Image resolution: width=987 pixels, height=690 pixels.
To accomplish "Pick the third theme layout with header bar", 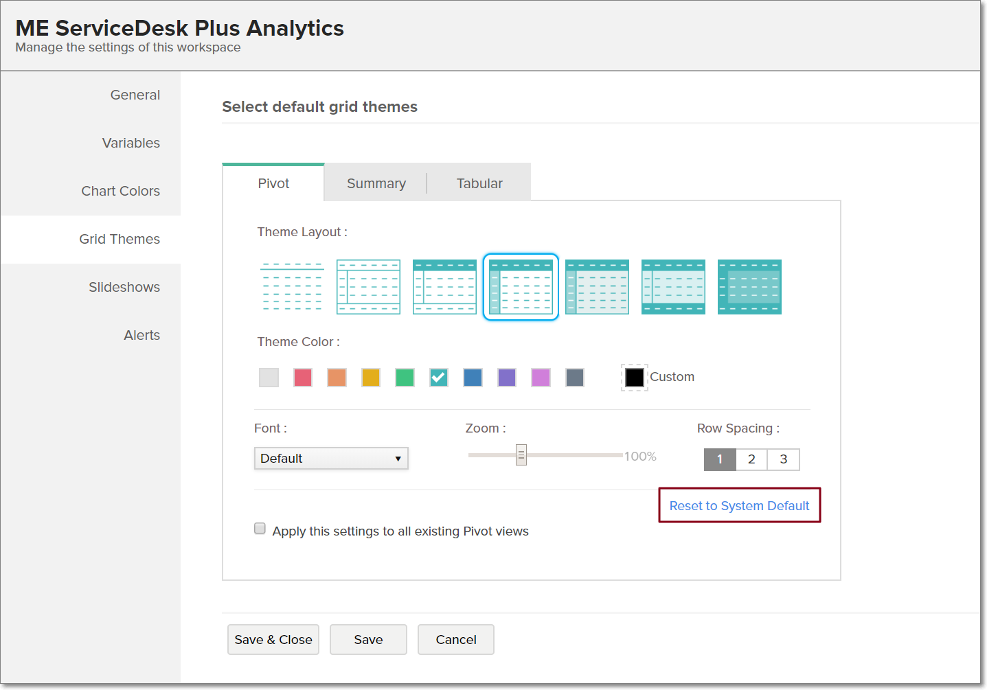I will (x=444, y=287).
